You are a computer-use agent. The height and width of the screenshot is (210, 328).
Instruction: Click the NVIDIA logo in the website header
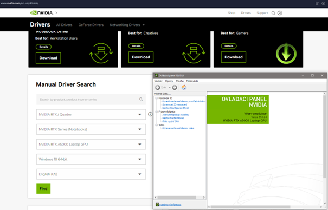tap(42, 13)
